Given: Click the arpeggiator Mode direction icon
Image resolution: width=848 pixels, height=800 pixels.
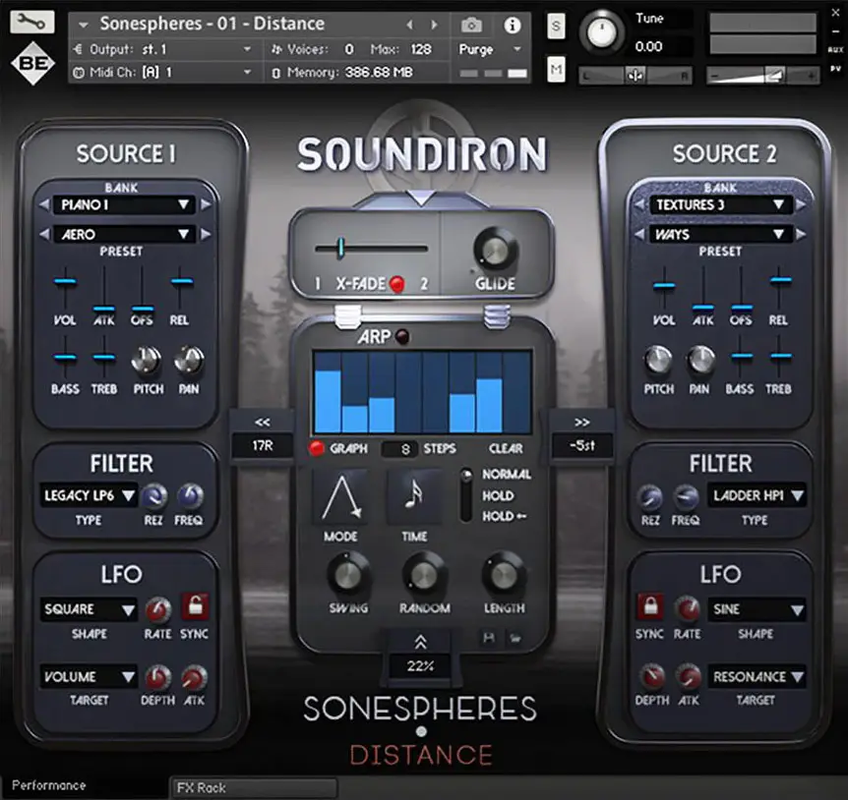Looking at the screenshot, I should tap(340, 497).
